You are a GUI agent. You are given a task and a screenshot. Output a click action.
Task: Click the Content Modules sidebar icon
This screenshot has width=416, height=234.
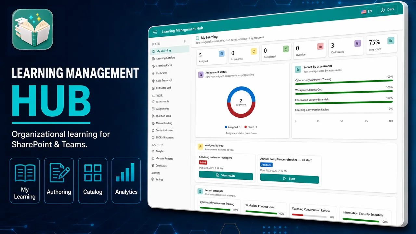point(153,130)
